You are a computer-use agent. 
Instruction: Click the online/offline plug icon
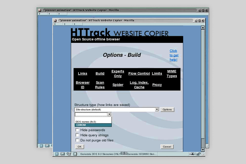tap(192, 154)
